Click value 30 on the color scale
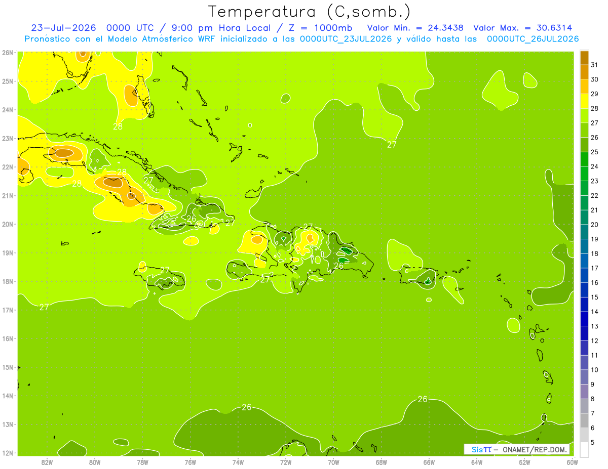The image size is (608, 469). 594,79
